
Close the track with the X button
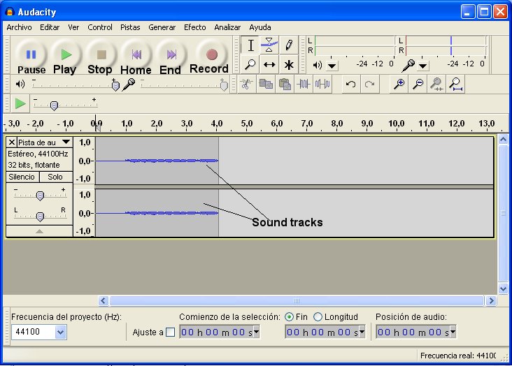(x=11, y=142)
